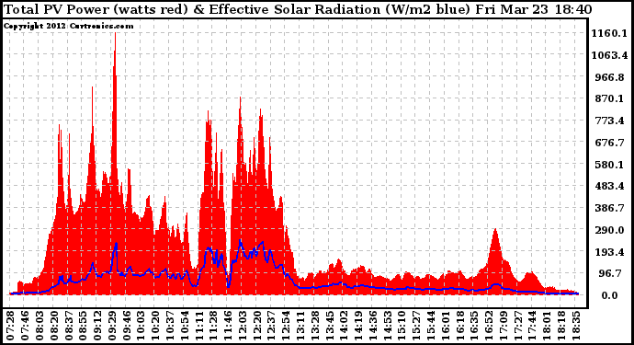Click the 1160.1 y-axis label
This screenshot has width=634, height=345.
(x=609, y=33)
